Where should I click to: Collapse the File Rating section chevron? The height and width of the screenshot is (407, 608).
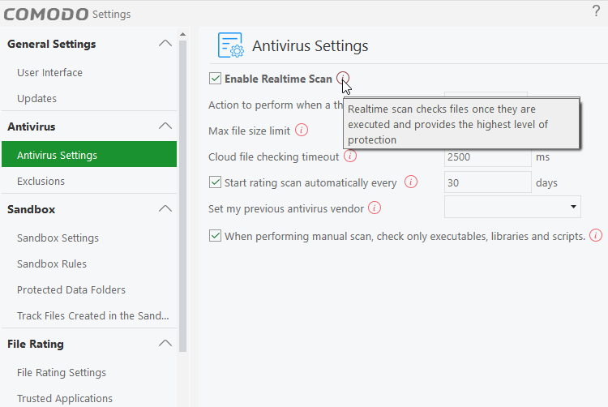pyautogui.click(x=165, y=343)
